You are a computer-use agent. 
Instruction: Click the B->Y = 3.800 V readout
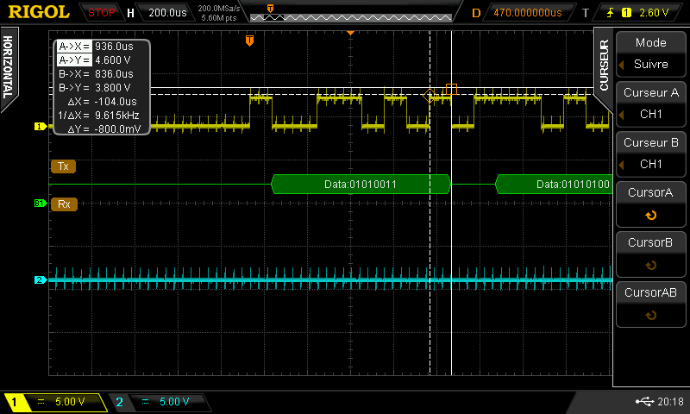click(94, 88)
